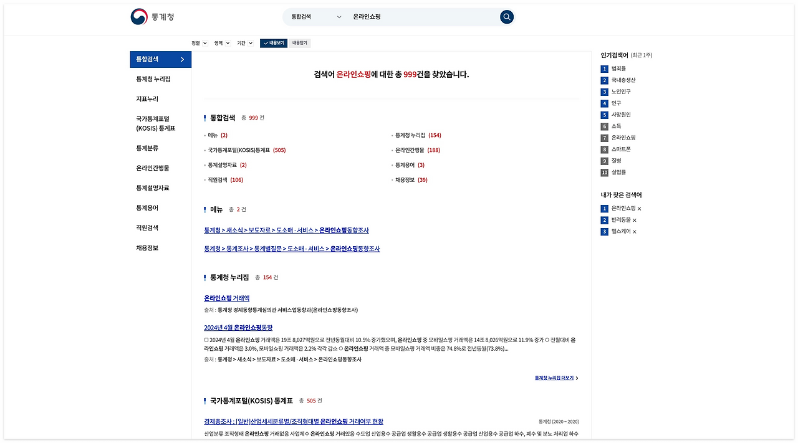Open the 통합검색 search scope selector

coord(314,17)
